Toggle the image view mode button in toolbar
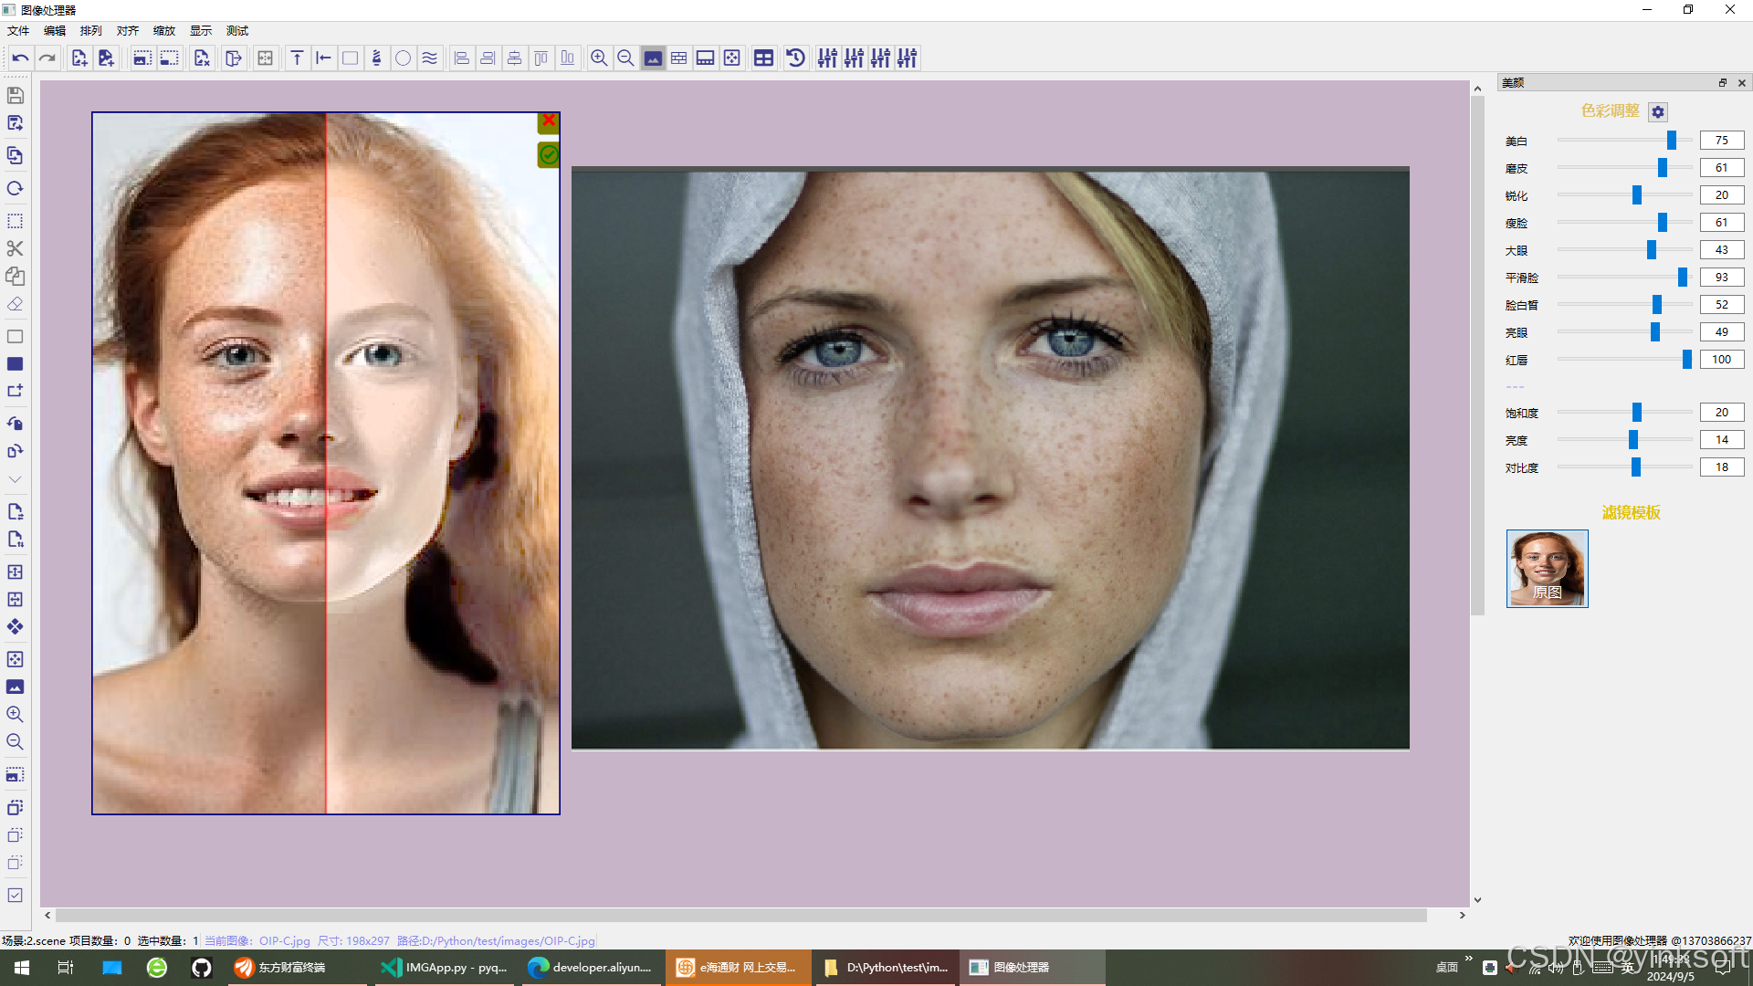 click(653, 58)
